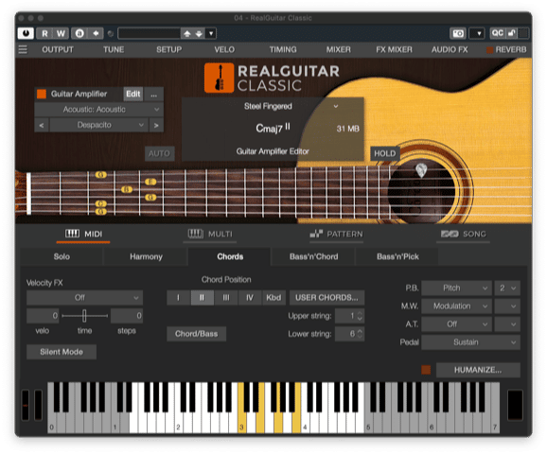Click the RealGuitar Classic logo icon
The width and height of the screenshot is (547, 454).
tap(219, 78)
